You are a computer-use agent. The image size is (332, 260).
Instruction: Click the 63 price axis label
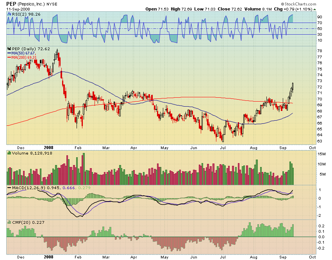(320, 141)
